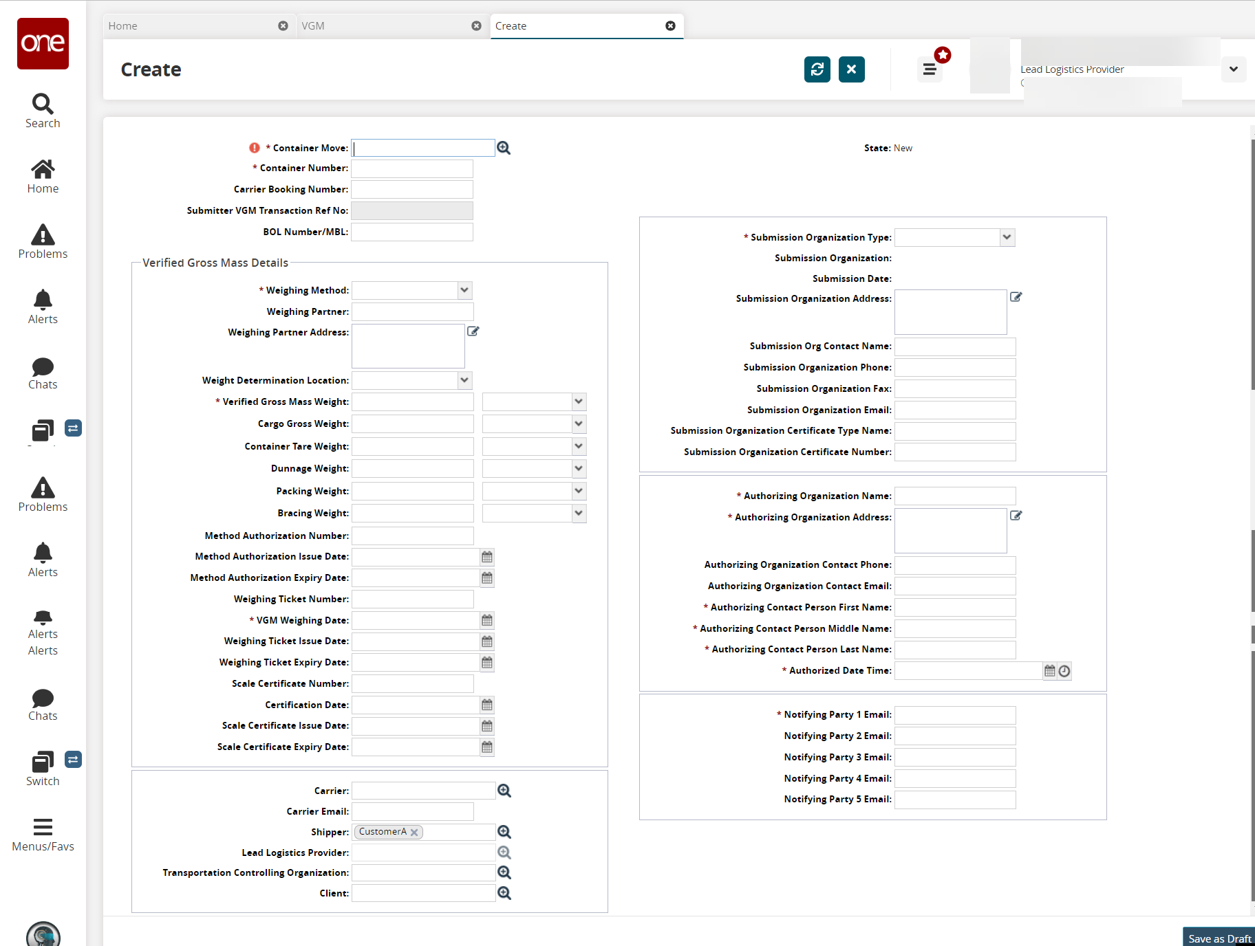Expand the Verified Gross Mass Weight unit dropdown

tap(579, 401)
